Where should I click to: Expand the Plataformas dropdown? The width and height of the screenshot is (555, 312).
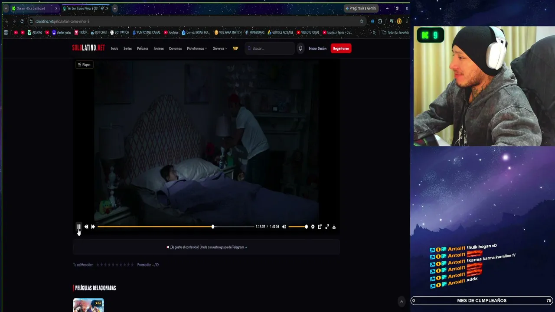pyautogui.click(x=197, y=49)
